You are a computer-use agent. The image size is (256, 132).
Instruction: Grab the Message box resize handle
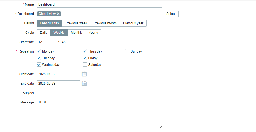tap(160, 127)
